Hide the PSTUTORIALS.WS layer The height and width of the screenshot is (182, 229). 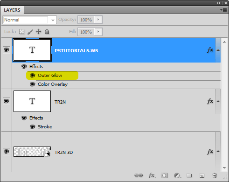coord(6,50)
